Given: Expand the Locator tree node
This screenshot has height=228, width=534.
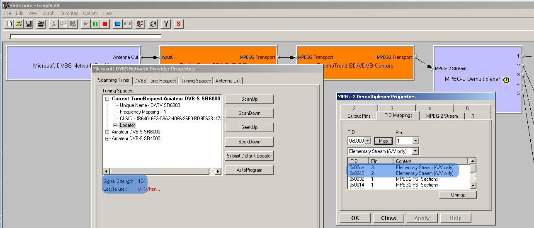Looking at the screenshot, I should coord(115,125).
